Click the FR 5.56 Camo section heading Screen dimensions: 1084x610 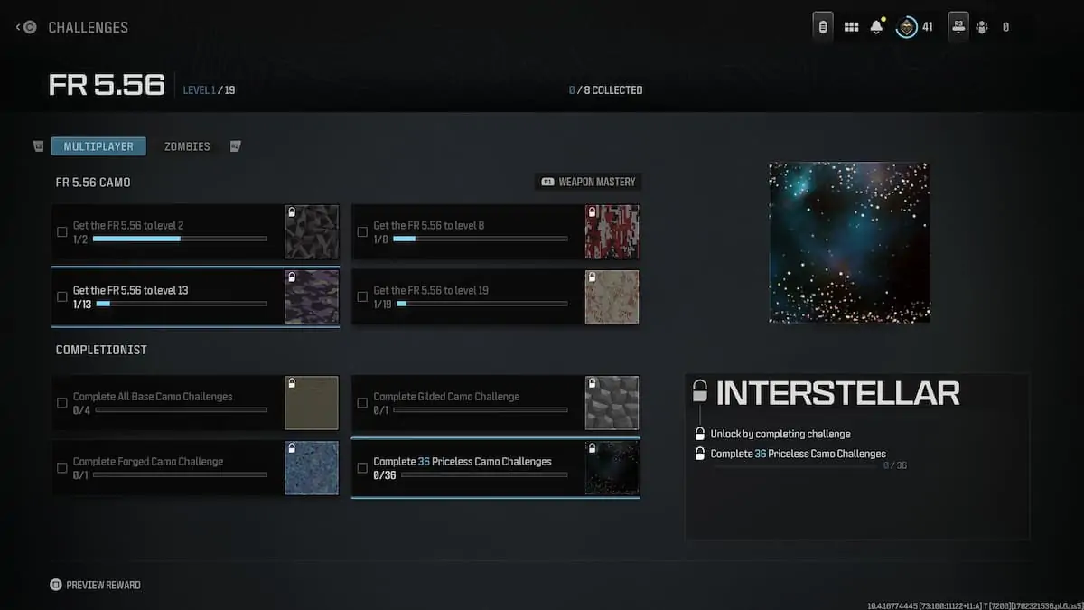click(x=93, y=182)
